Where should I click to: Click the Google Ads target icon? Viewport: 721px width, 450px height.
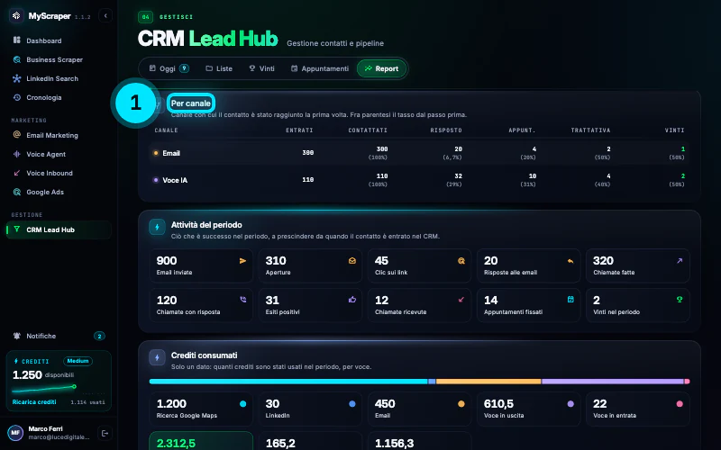[17, 192]
